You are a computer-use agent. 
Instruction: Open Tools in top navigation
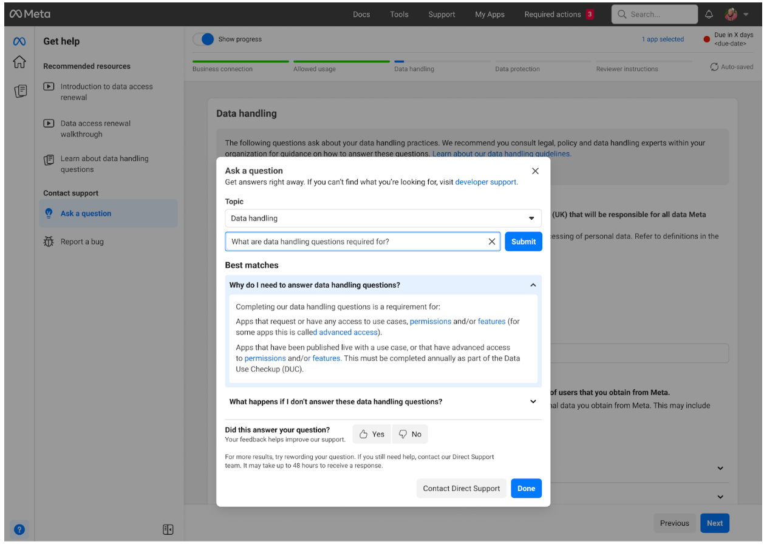[399, 15]
